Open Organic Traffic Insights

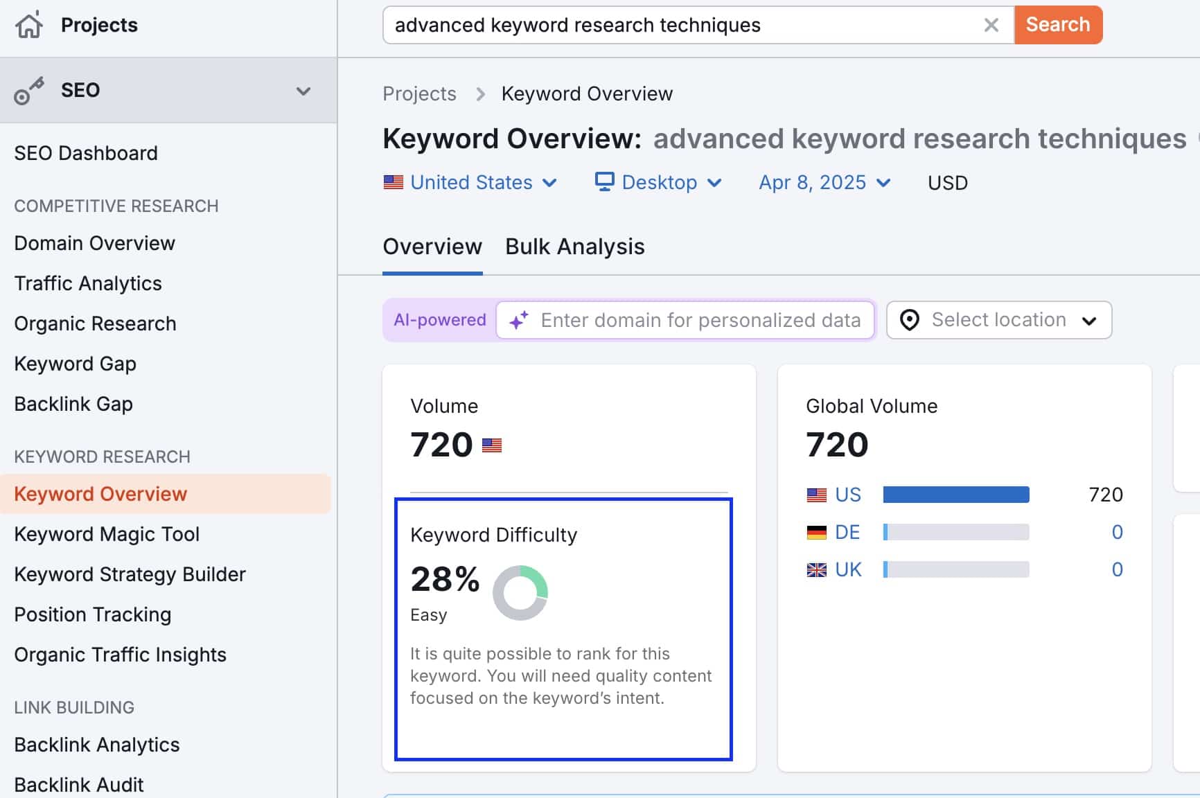[121, 655]
